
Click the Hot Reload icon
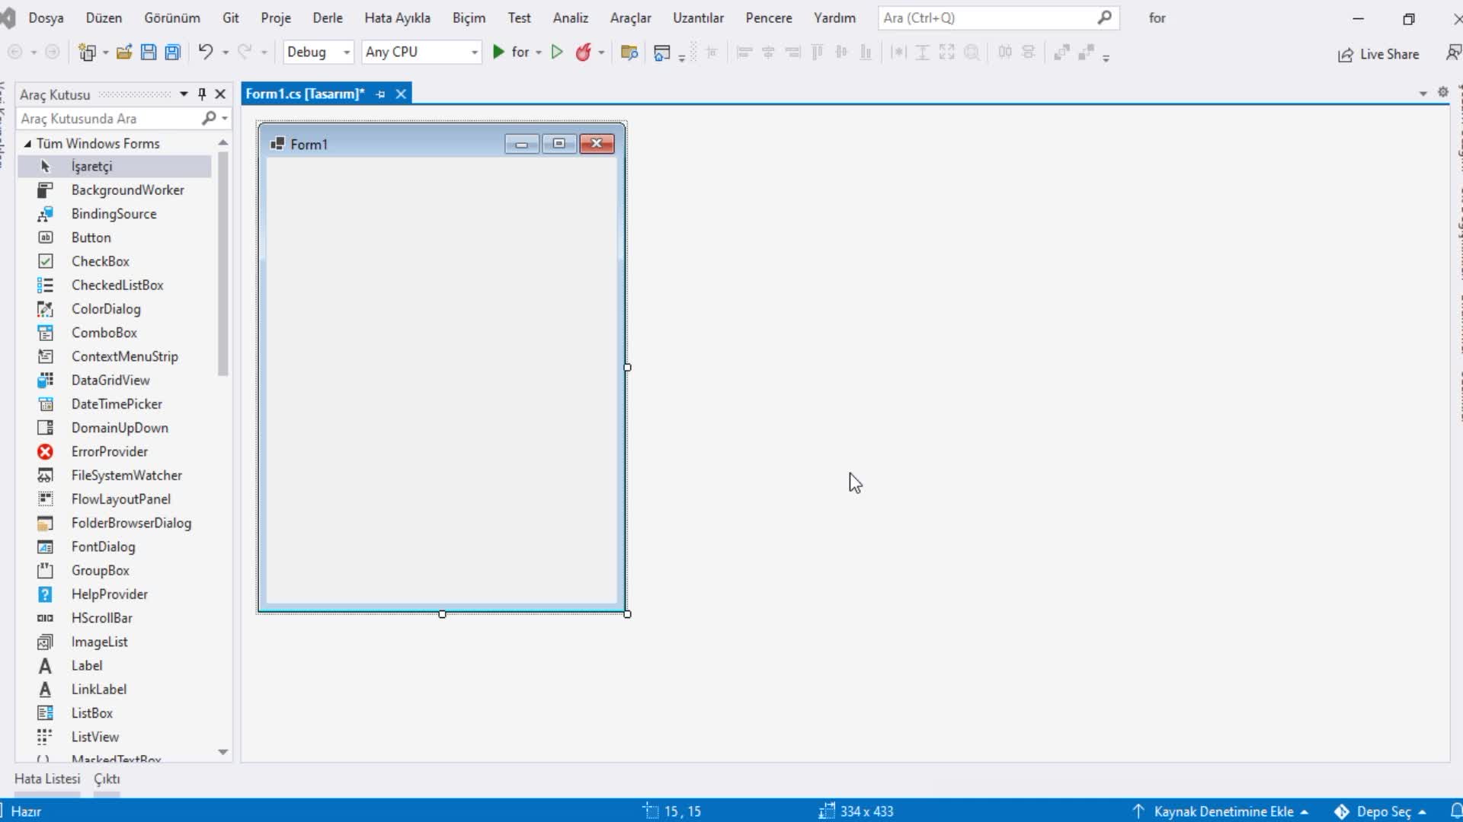click(x=583, y=53)
